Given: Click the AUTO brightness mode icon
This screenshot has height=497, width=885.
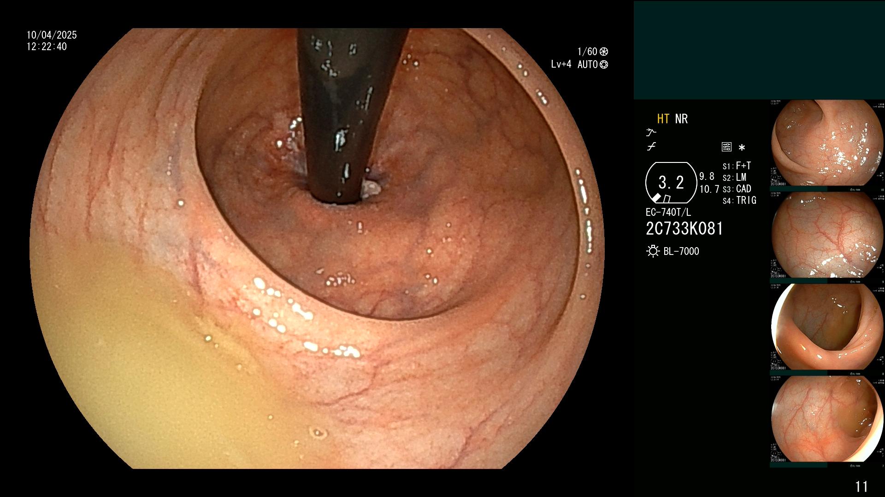Looking at the screenshot, I should click(604, 64).
